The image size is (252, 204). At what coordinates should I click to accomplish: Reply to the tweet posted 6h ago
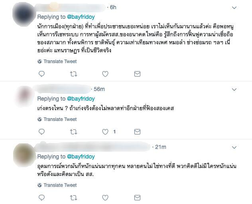pyautogui.click(x=43, y=74)
